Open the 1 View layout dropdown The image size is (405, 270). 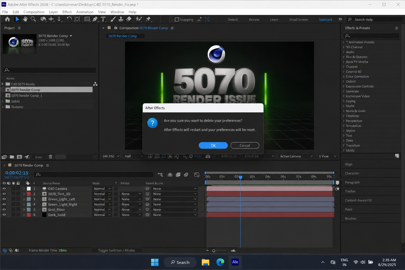327,156
